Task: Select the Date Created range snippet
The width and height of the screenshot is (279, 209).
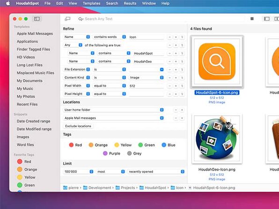Action: [x=33, y=121]
